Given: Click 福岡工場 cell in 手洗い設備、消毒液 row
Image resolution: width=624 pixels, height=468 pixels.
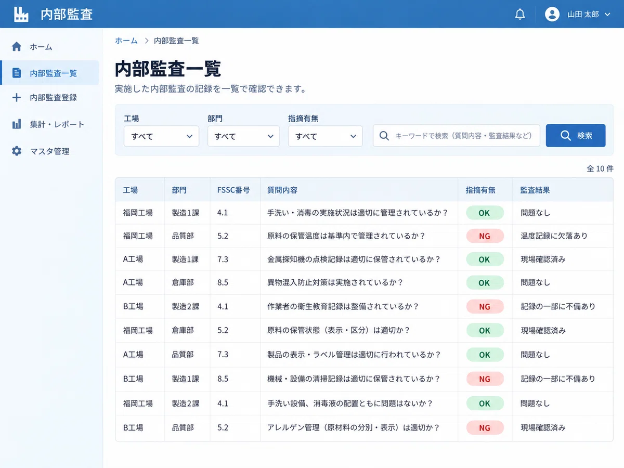Looking at the screenshot, I should click(138, 403).
